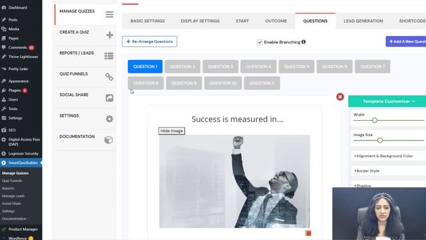Image resolution: width=426 pixels, height=240 pixels.
Task: Select the Question 2 button
Action: pos(182,67)
